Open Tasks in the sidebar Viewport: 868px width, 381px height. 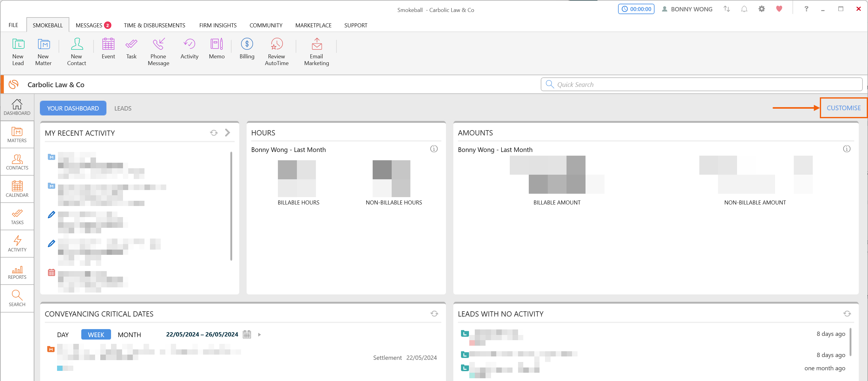click(x=17, y=216)
